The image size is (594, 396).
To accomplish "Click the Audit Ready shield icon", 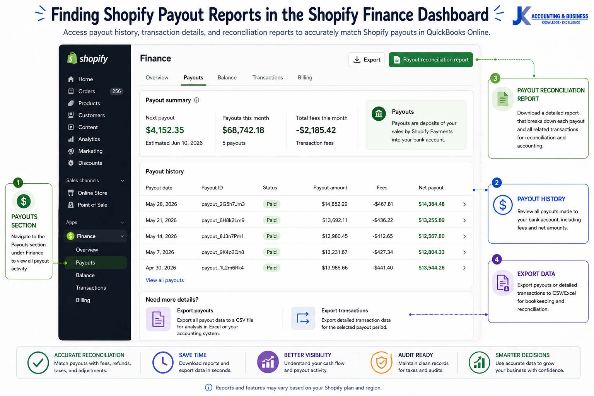I will [382, 362].
